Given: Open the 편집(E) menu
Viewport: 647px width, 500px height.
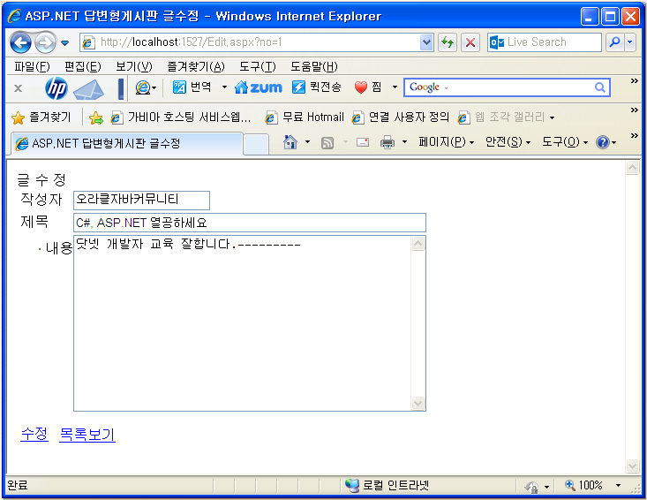Looking at the screenshot, I should pyautogui.click(x=82, y=66).
